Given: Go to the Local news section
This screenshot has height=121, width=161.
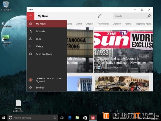Looking at the screenshot, I should coord(47,39).
